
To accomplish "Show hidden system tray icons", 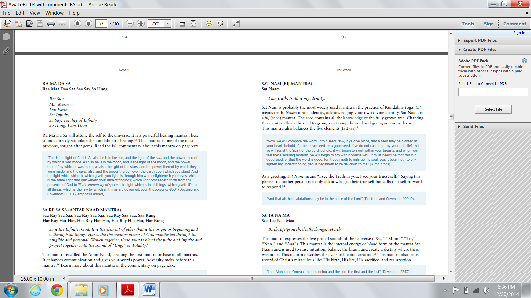I will click(x=445, y=290).
